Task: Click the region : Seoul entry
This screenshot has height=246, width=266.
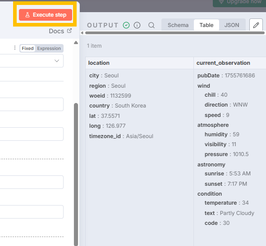Action: (x=107, y=86)
